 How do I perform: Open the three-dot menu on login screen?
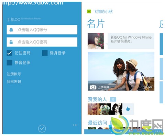(75, 125)
